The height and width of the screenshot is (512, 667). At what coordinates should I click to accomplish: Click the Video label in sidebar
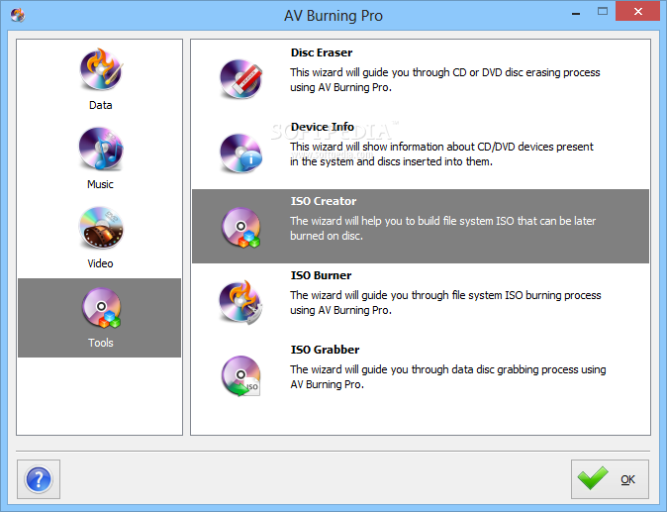click(100, 263)
